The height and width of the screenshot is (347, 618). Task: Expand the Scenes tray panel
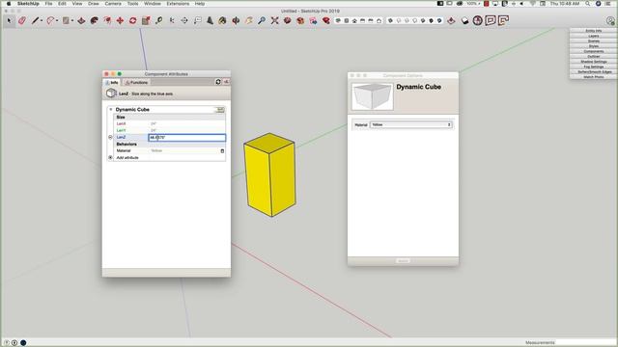click(x=593, y=40)
